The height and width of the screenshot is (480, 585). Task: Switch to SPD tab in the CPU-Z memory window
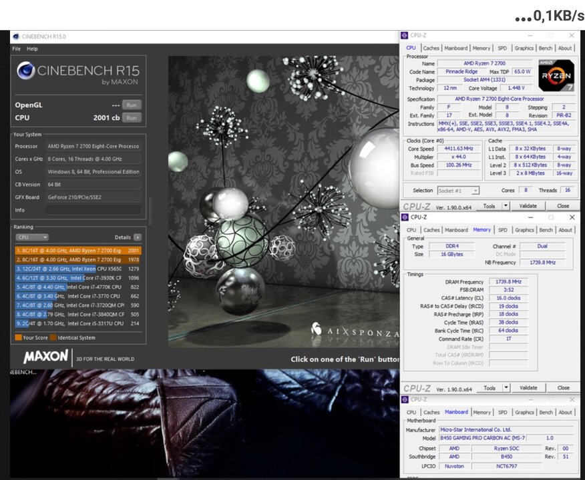click(x=503, y=230)
